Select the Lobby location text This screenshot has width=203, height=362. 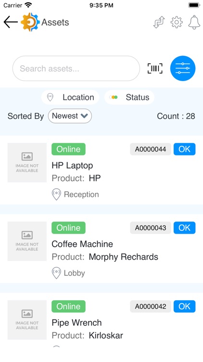tap(75, 273)
